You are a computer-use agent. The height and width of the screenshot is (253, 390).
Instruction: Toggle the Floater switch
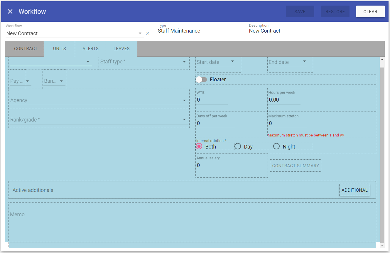tap(201, 80)
